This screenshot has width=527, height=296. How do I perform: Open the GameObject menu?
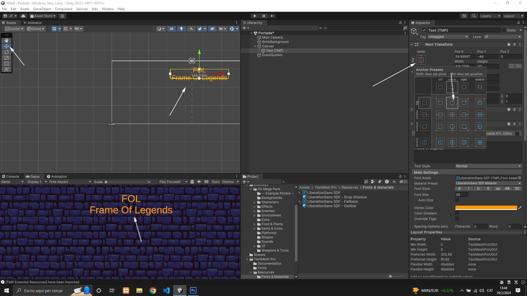pyautogui.click(x=42, y=9)
